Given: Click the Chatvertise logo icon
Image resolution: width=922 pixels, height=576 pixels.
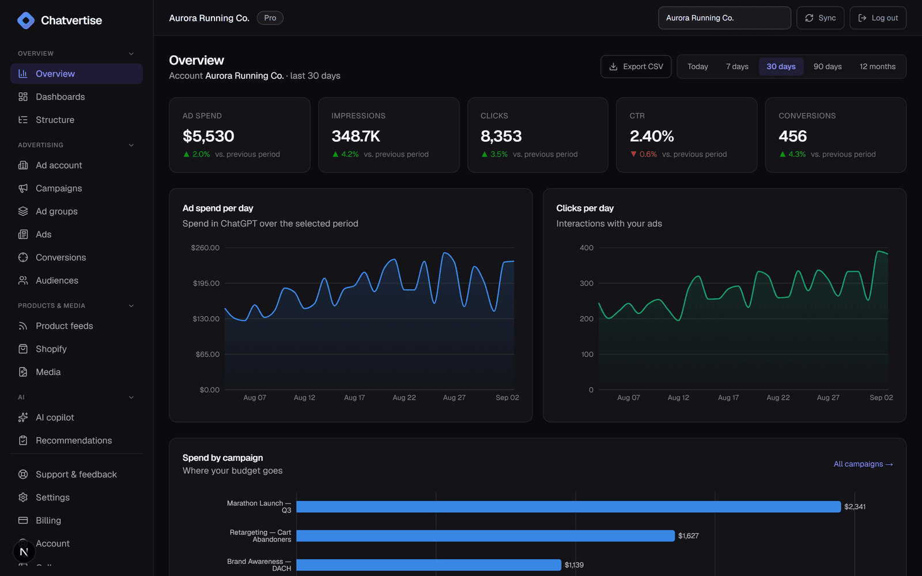Looking at the screenshot, I should [x=26, y=20].
